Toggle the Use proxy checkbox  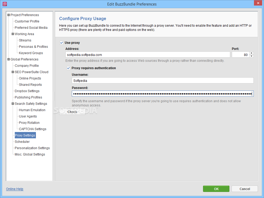tap(62, 43)
